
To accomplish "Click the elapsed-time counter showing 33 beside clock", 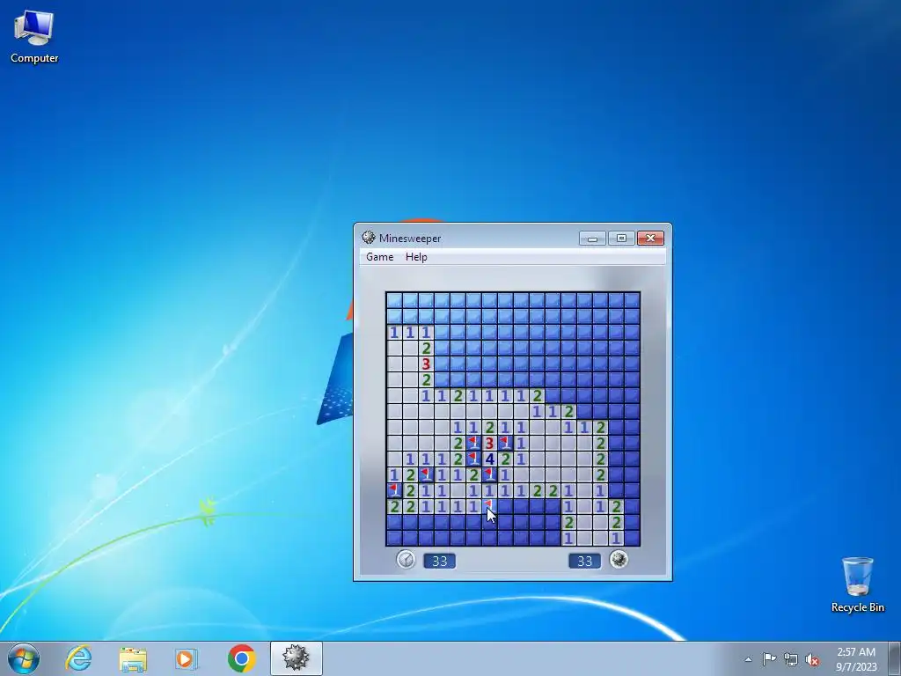I will [440, 561].
